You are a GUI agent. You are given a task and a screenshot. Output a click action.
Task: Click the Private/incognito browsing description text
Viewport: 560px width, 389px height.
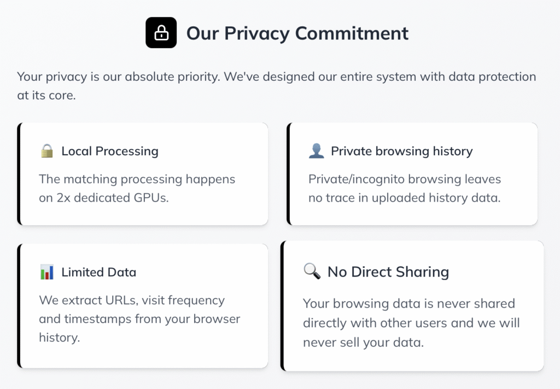(404, 188)
